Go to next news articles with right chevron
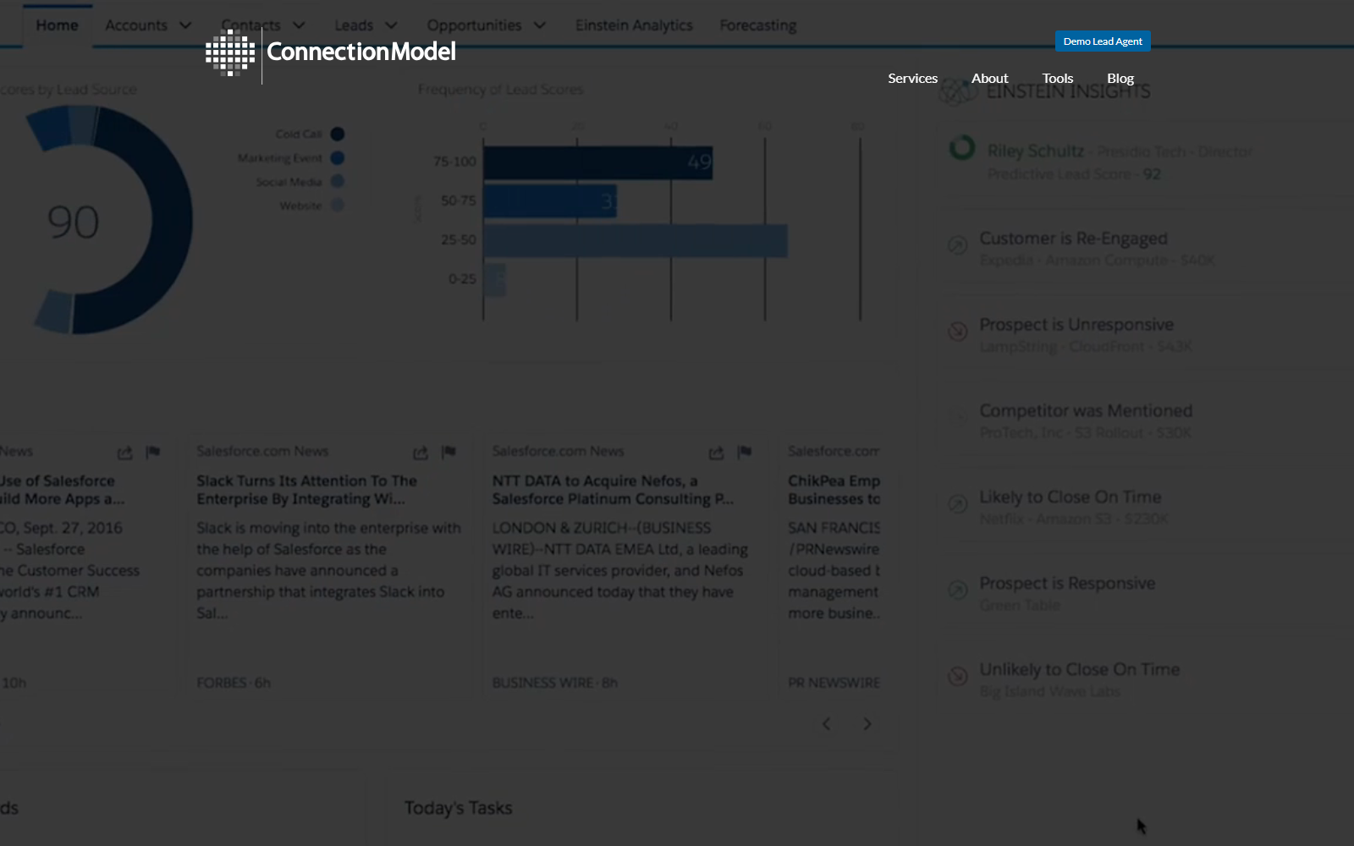This screenshot has width=1354, height=846. [867, 724]
